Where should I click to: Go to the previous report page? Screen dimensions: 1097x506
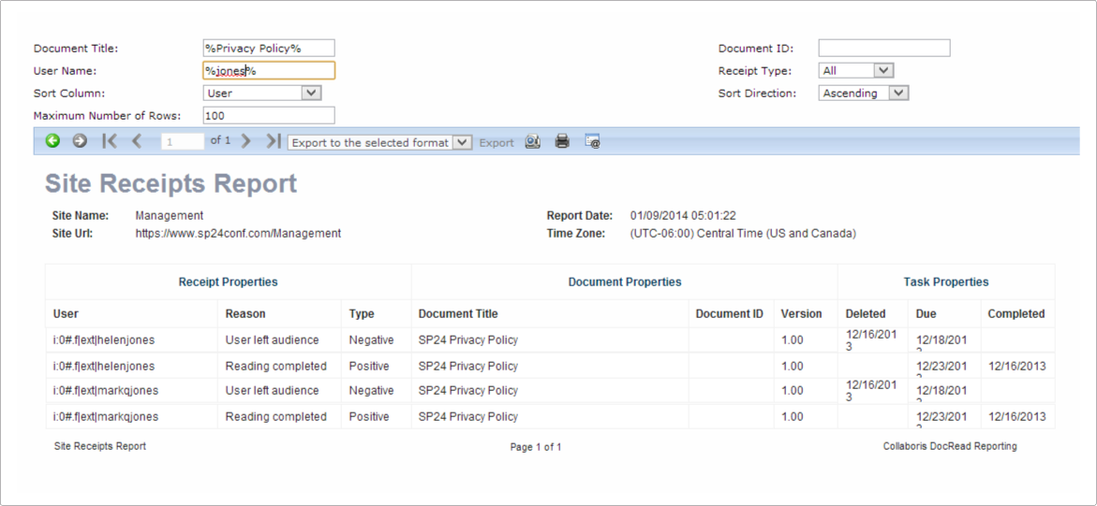137,141
